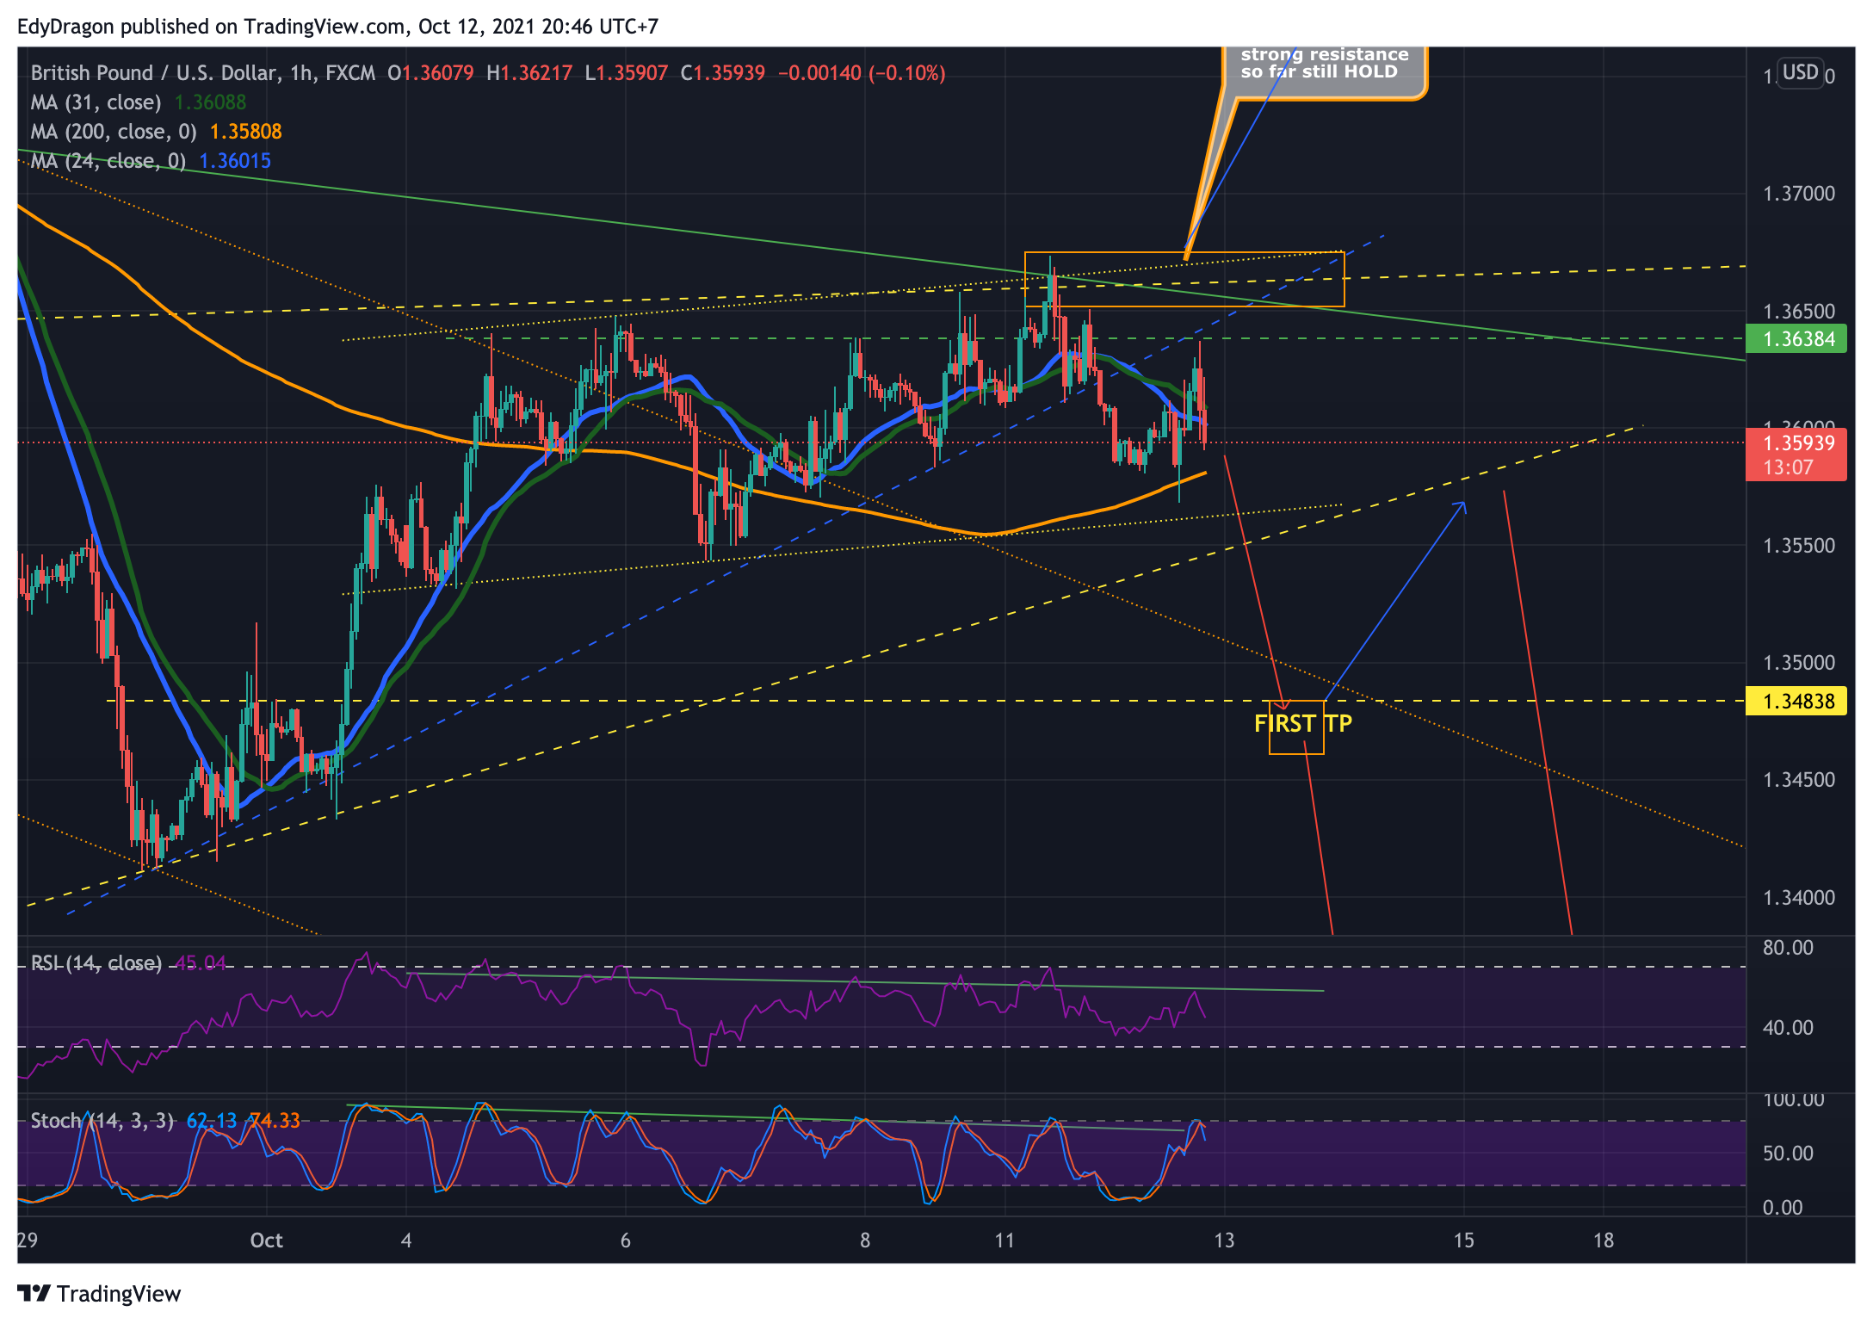Click the close price C1.35939 value
The width and height of the screenshot is (1873, 1324).
[x=723, y=73]
